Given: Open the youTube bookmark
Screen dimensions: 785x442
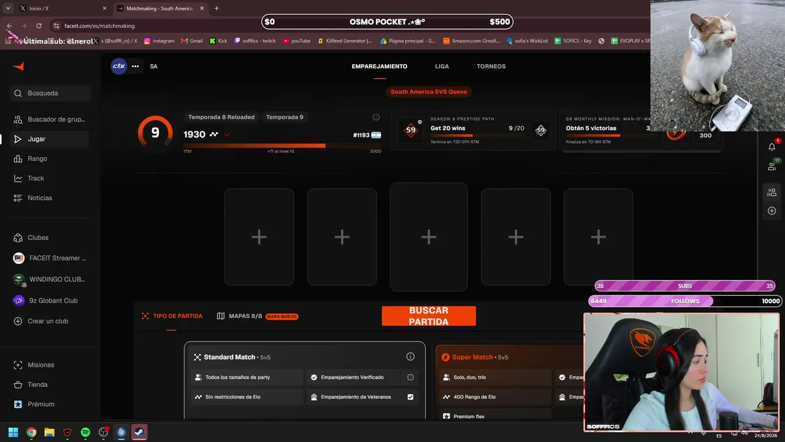Looking at the screenshot, I should 297,41.
